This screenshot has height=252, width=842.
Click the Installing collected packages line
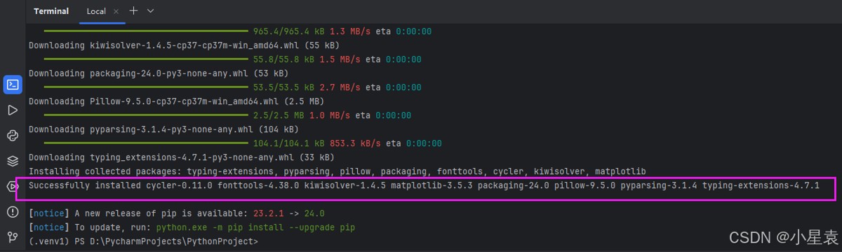point(337,171)
